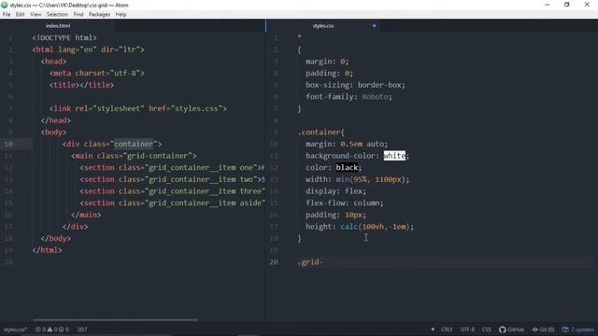Click the Roboto font-family value
The height and width of the screenshot is (336, 598).
click(x=375, y=97)
